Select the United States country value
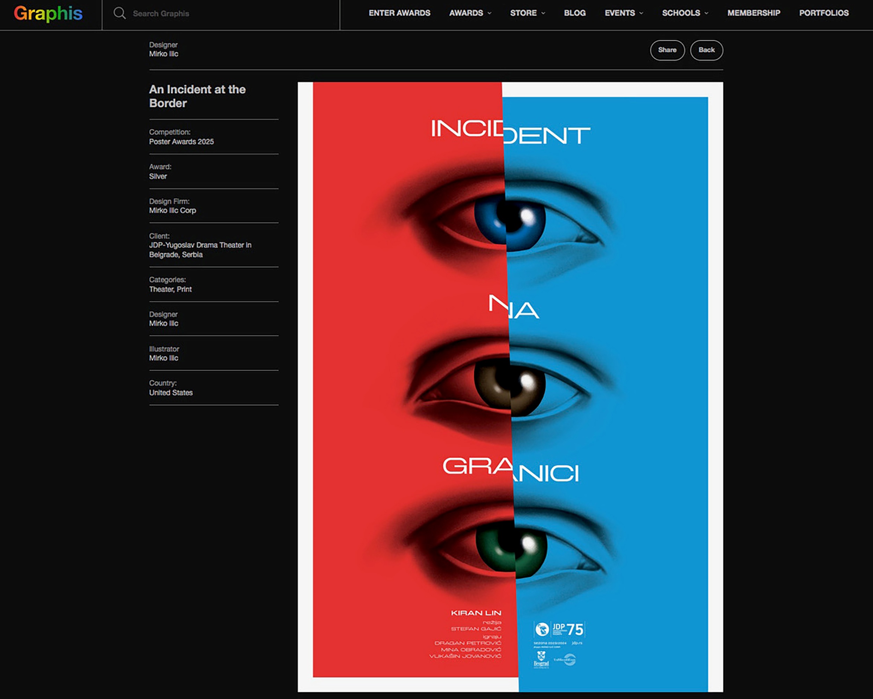Image resolution: width=873 pixels, height=699 pixels. click(171, 392)
